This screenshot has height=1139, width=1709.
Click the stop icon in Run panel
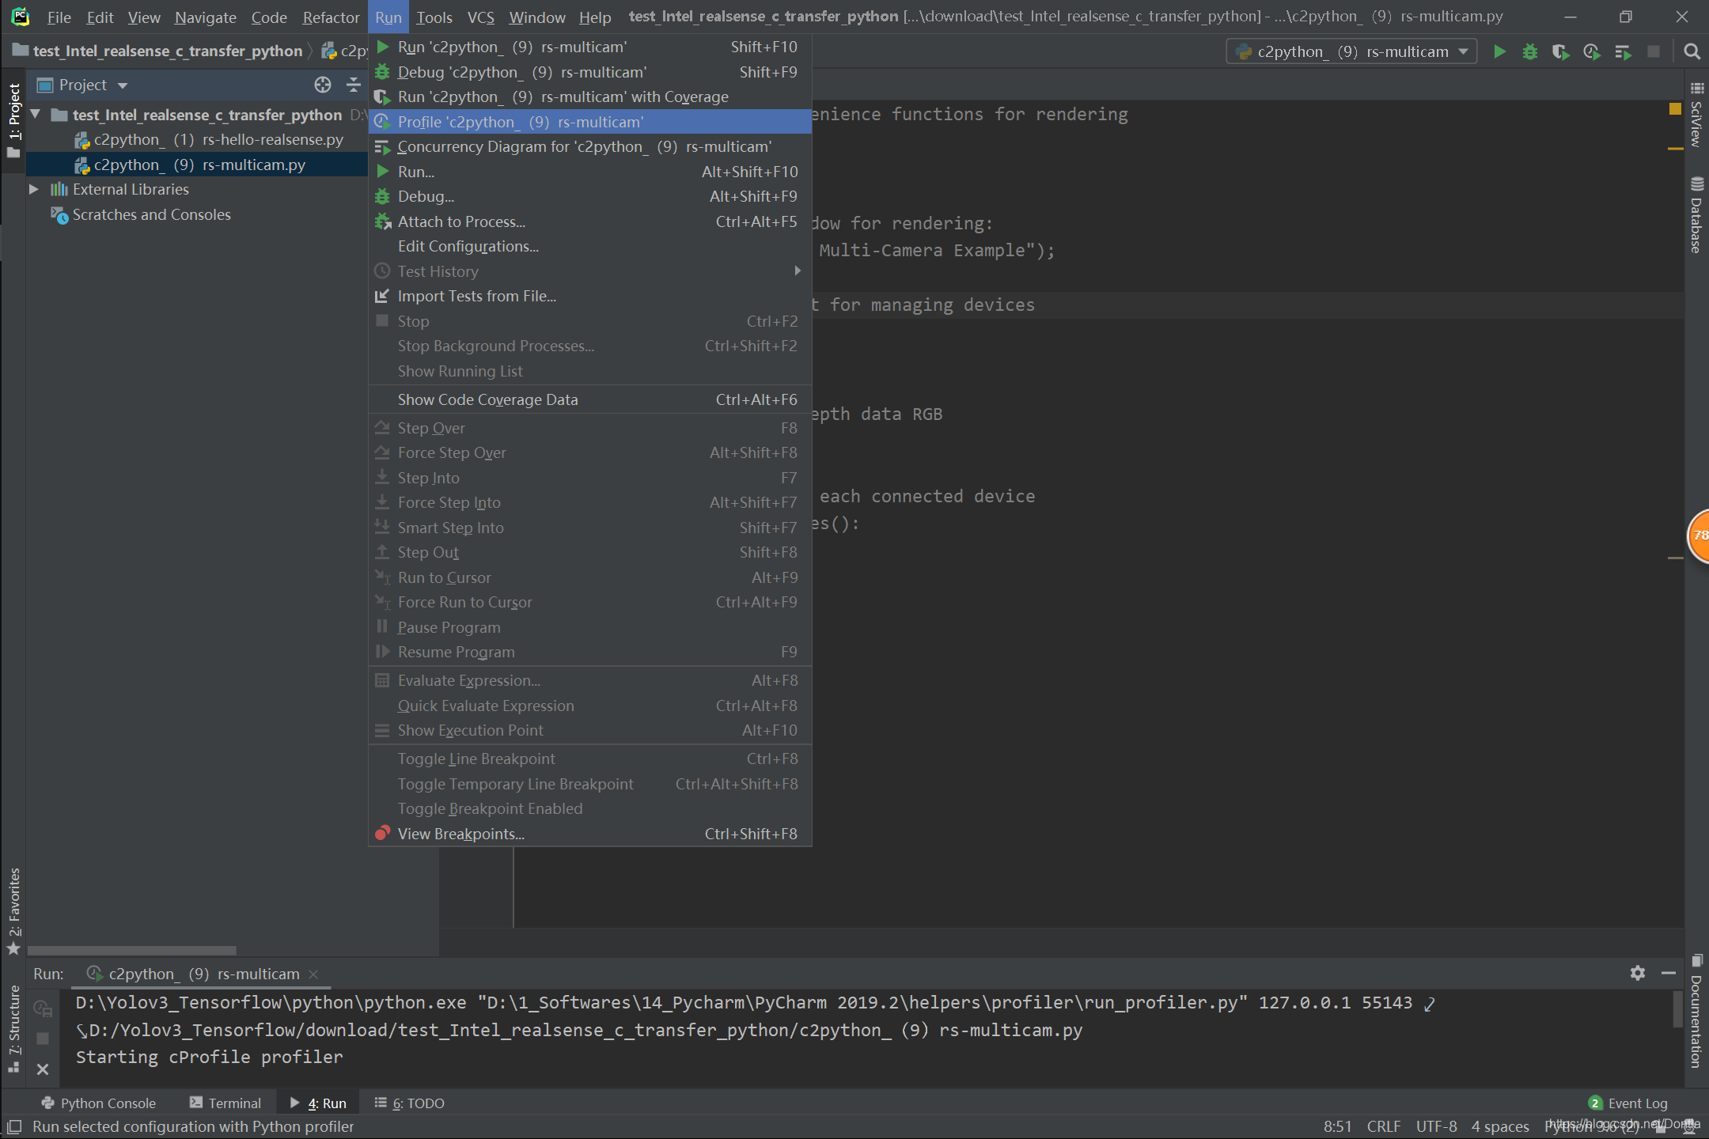[43, 1039]
